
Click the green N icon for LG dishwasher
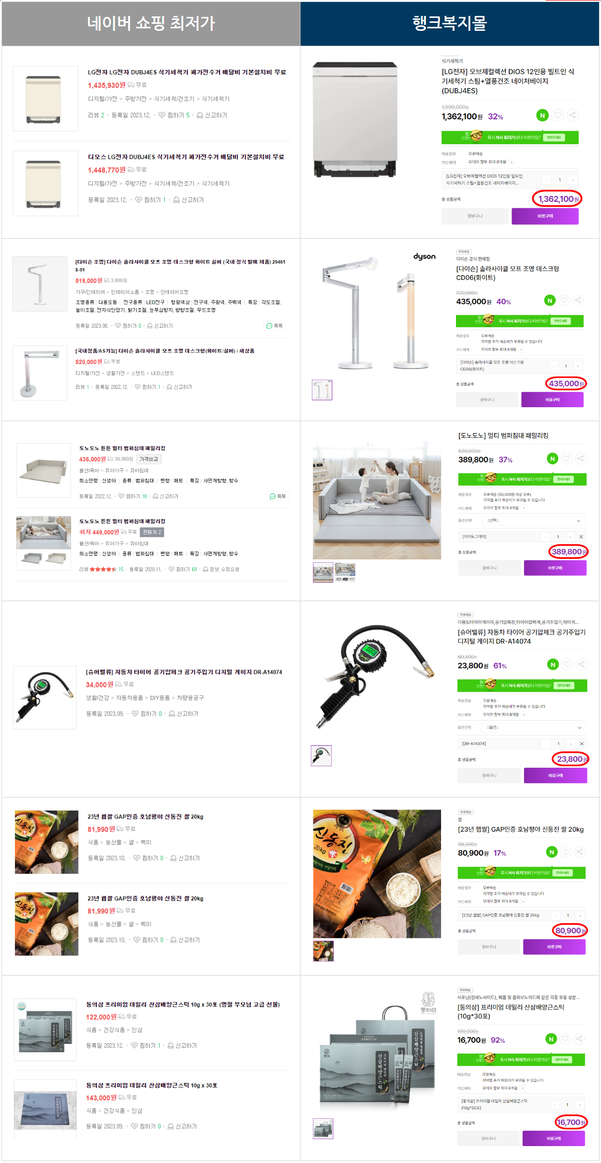[x=542, y=115]
